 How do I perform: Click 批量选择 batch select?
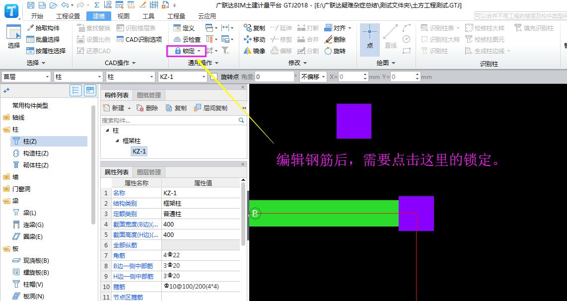(43, 39)
